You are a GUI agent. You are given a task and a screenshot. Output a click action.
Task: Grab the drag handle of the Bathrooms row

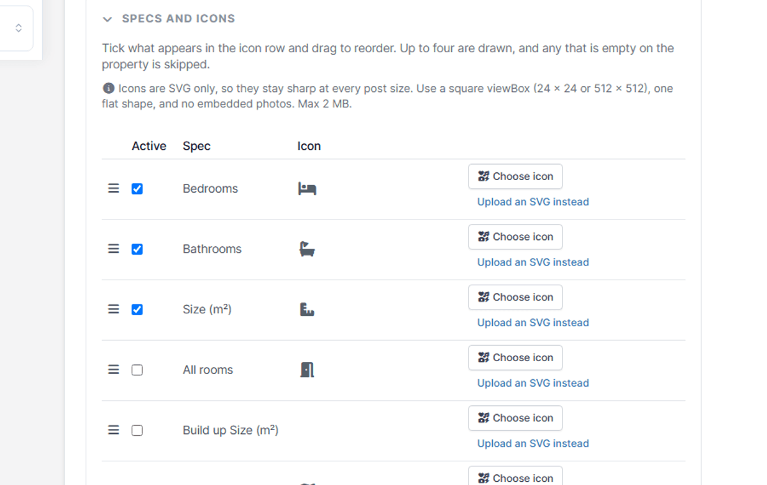coord(114,249)
